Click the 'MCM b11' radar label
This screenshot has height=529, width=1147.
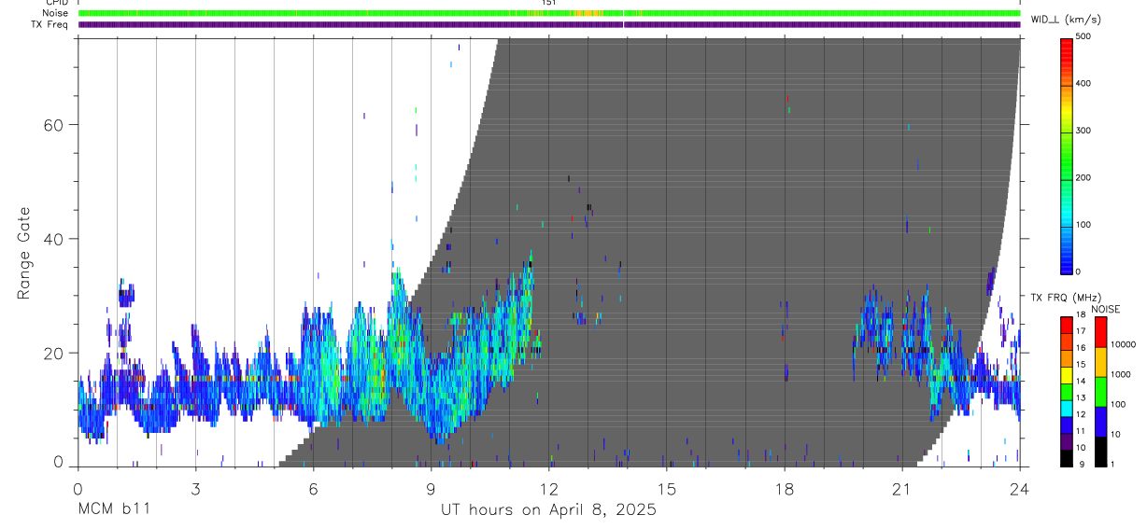[x=113, y=510]
